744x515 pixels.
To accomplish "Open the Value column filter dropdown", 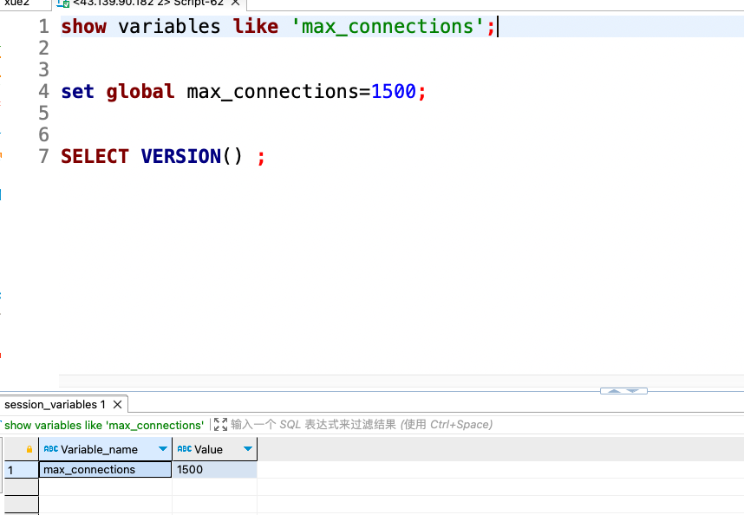I will 248,448.
